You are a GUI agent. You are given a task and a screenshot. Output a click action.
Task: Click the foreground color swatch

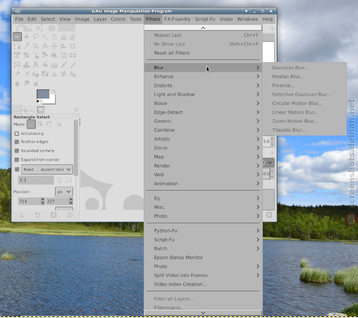coord(43,94)
